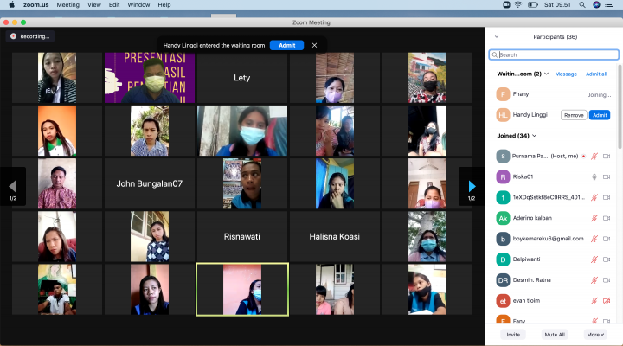This screenshot has width=623, height=346.
Task: Open the Help menu
Action: 164,5
